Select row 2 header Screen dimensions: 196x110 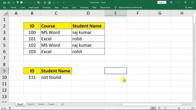(x=4, y=26)
